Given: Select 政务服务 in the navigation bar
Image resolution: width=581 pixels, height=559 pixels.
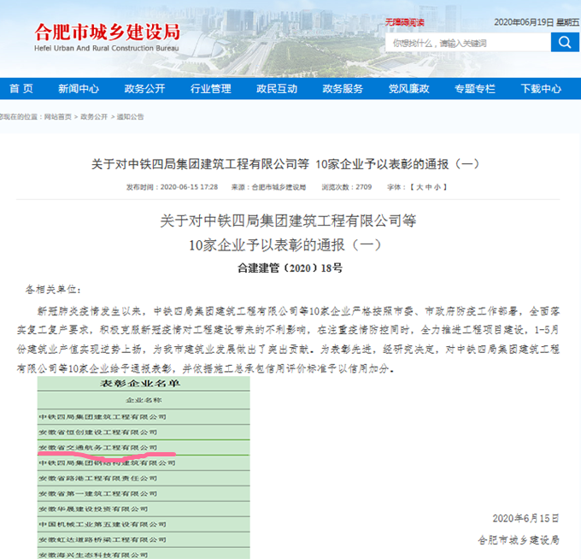Looking at the screenshot, I should (x=343, y=89).
